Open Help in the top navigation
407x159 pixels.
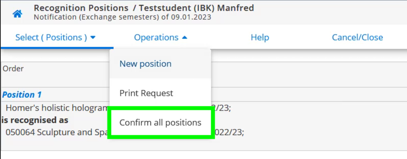point(260,38)
